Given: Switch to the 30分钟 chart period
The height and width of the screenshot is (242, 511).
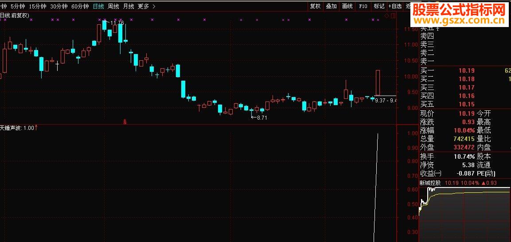Looking at the screenshot, I should coord(59,6).
